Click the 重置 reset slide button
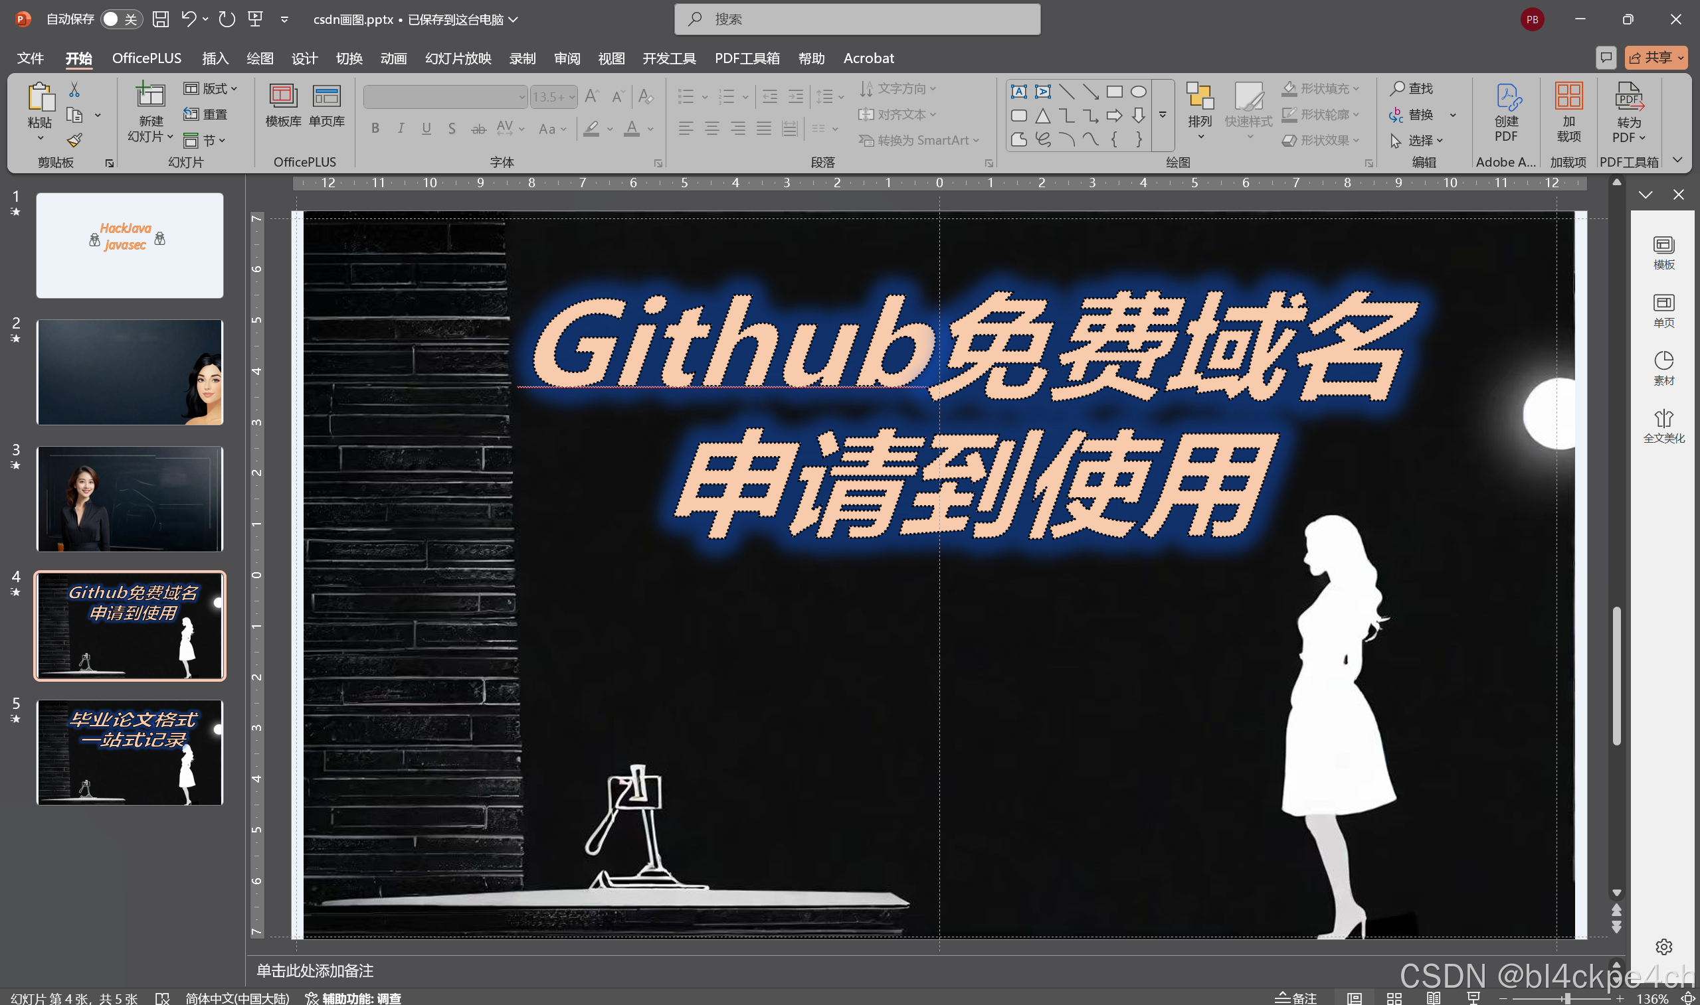The width and height of the screenshot is (1700, 1005). [x=206, y=114]
